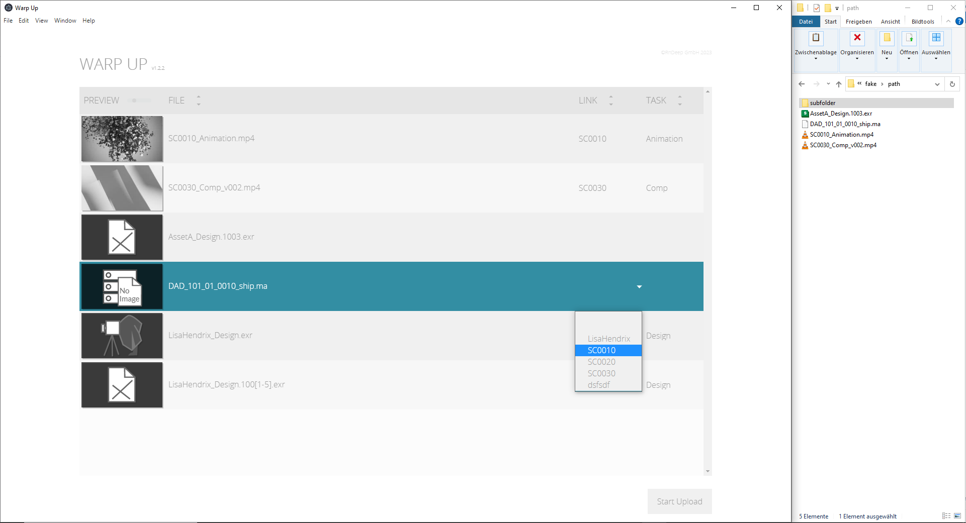Open link dropdown arrow on DAD_101 ship row
This screenshot has width=966, height=523.
tap(639, 287)
